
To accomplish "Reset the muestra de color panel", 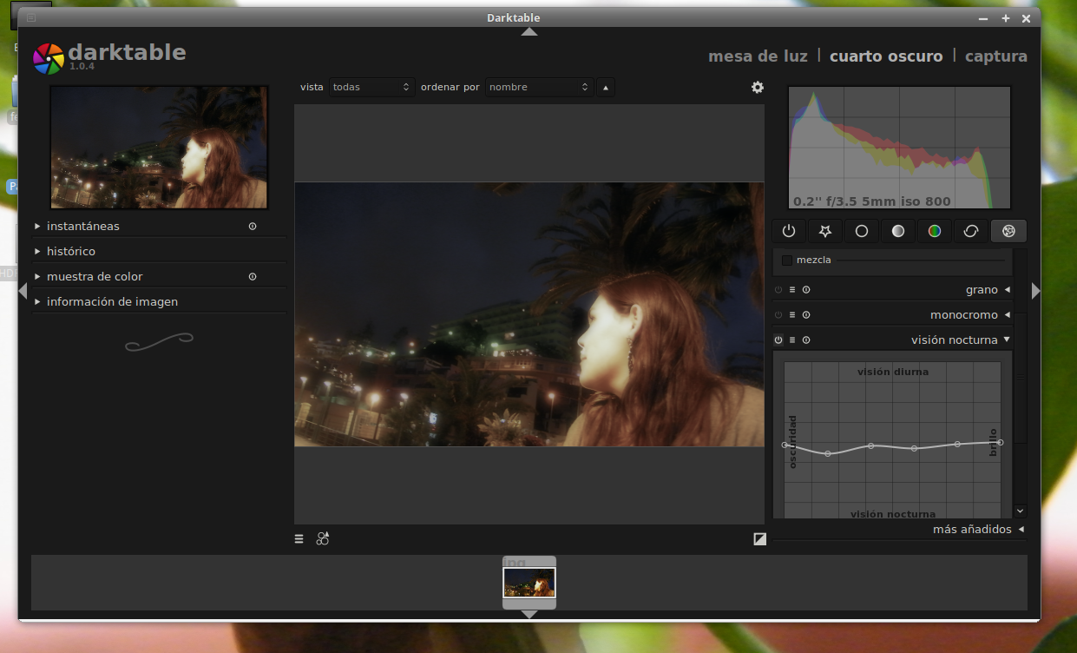I will (x=253, y=277).
